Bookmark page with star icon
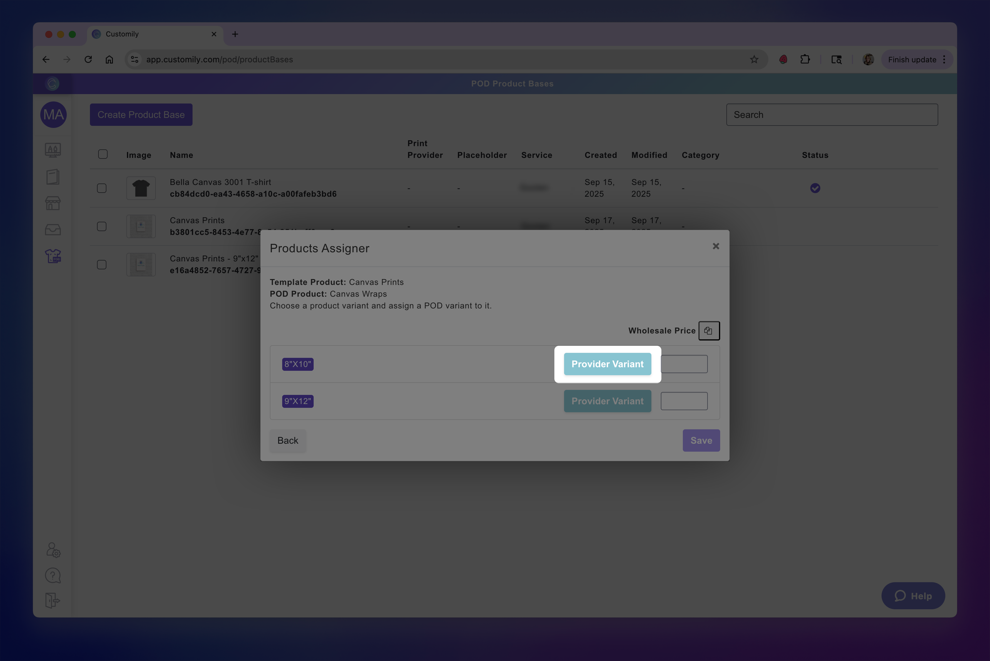Viewport: 990px width, 661px height. pos(754,59)
